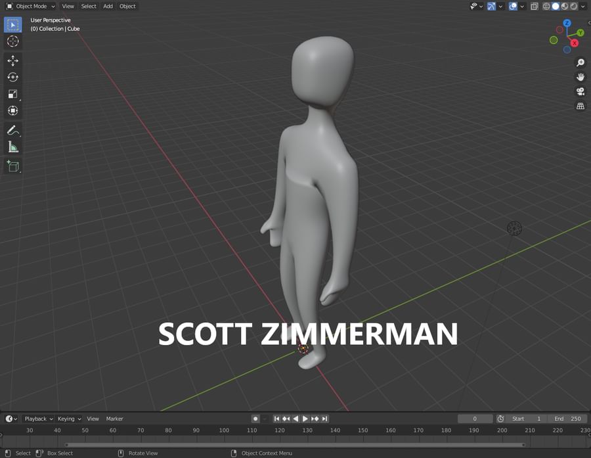Activate the Annotate pencil tool
The height and width of the screenshot is (458, 591).
point(13,131)
